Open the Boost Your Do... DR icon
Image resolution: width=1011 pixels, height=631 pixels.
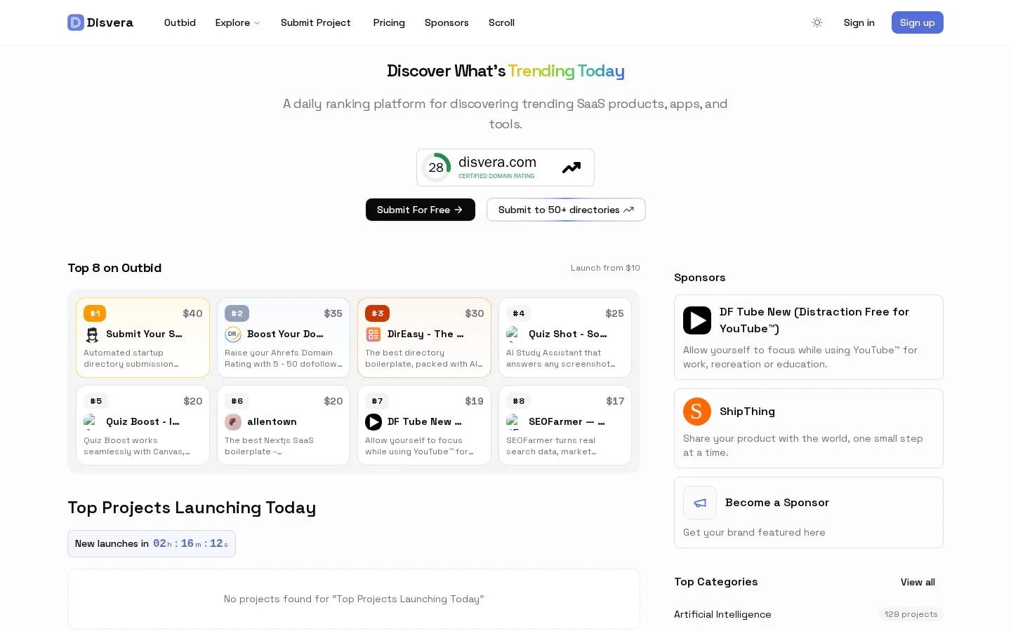click(x=233, y=334)
